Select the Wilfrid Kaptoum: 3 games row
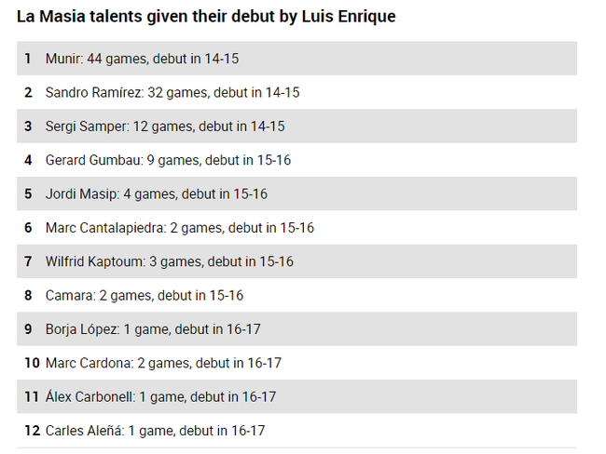Image resolution: width=606 pixels, height=454 pixels. (x=169, y=261)
